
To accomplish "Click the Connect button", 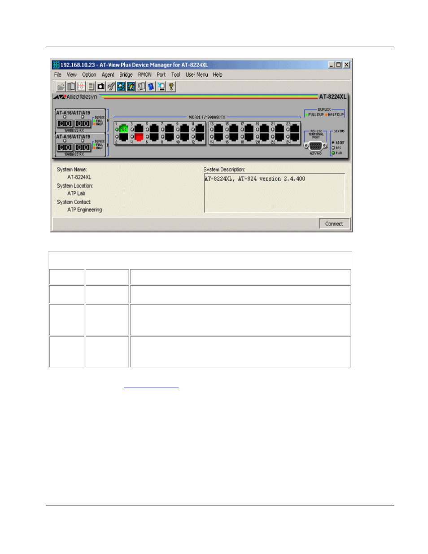I will click(x=334, y=224).
